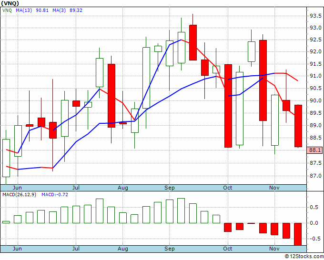Screen dimensions: 324x260
Task: Click Aug on the MACD panel time axis
Action: point(123,249)
